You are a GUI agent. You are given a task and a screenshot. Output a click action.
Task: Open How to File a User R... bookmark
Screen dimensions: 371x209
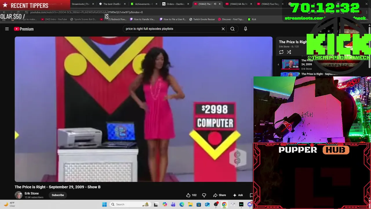172,19
